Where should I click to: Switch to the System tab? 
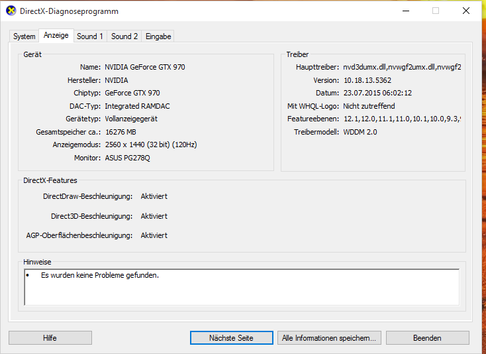tap(24, 36)
